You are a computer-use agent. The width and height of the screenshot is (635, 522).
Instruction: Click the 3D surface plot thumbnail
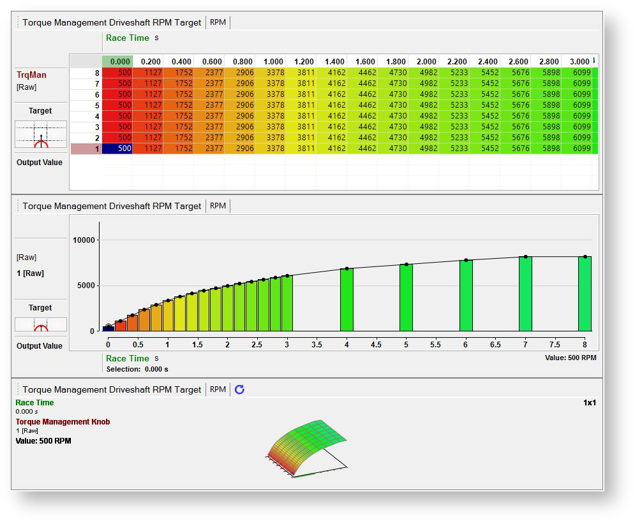(x=307, y=449)
